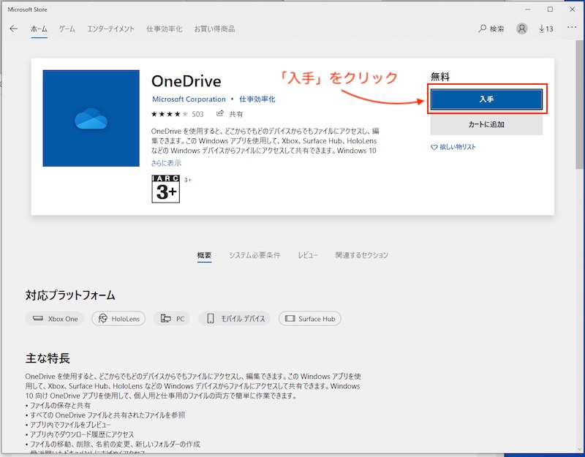
Task: Select the レビュー section tab
Action: [x=307, y=255]
